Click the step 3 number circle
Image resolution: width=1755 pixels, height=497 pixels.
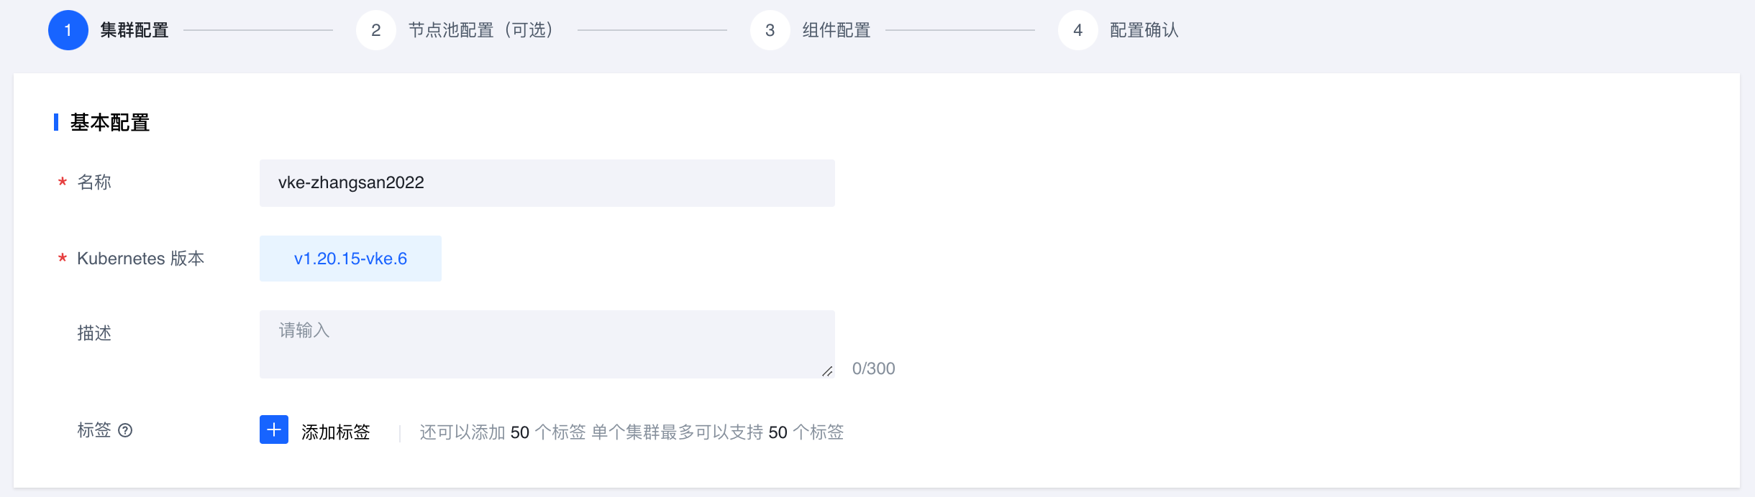[770, 30]
